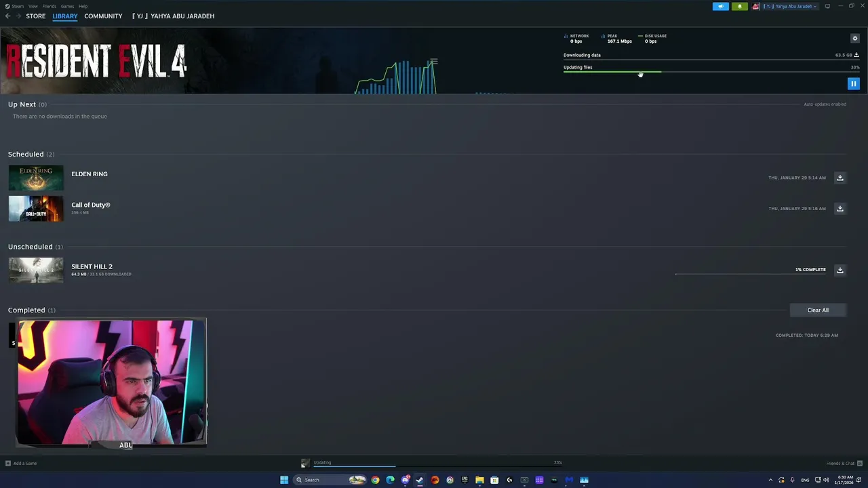Screen dimensions: 868x488
Task: Click the Steam taskbar icon
Action: (420, 480)
